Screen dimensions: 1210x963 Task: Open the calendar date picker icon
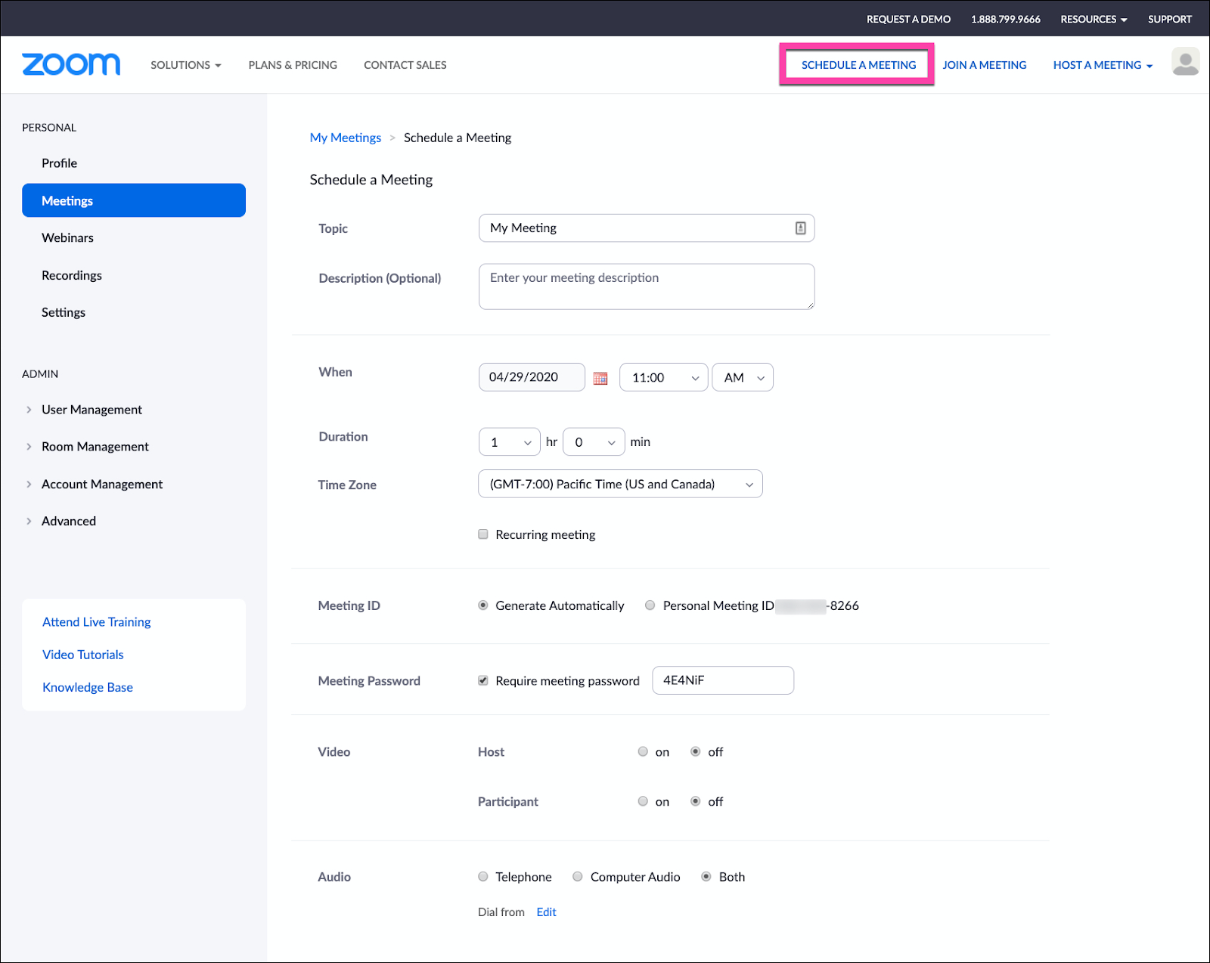(600, 378)
